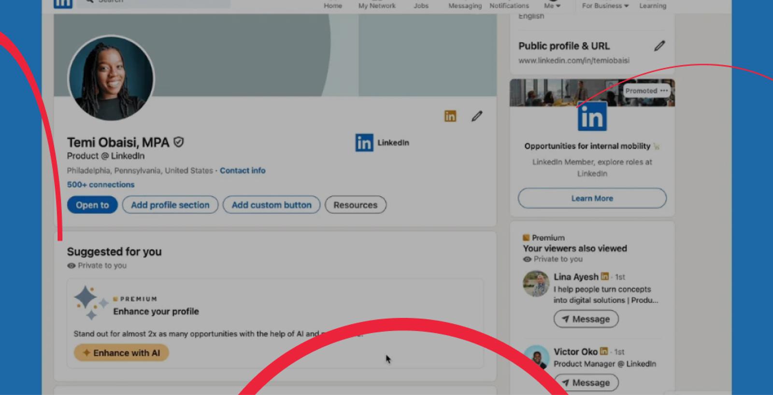Edit Public profile & URL with the pencil

[659, 46]
